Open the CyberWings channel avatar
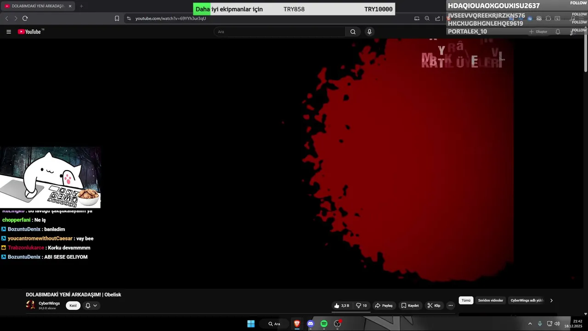The height and width of the screenshot is (331, 588). click(30, 305)
